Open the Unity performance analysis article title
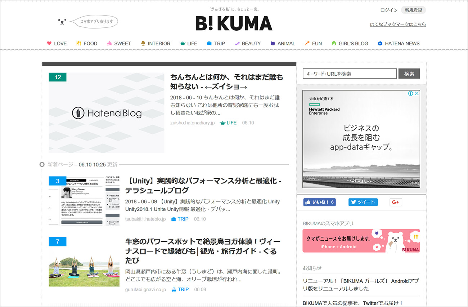 tap(203, 185)
